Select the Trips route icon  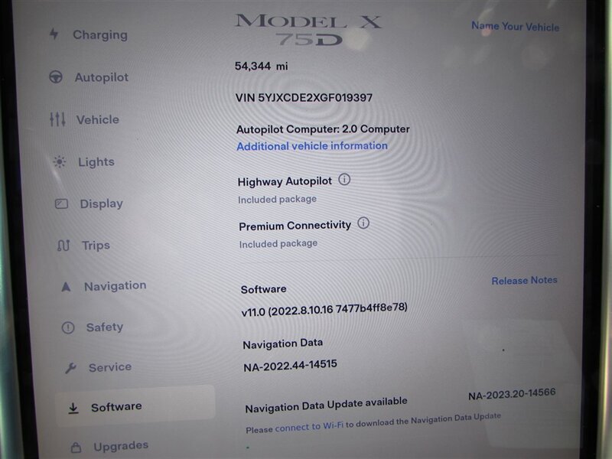pyautogui.click(x=63, y=246)
